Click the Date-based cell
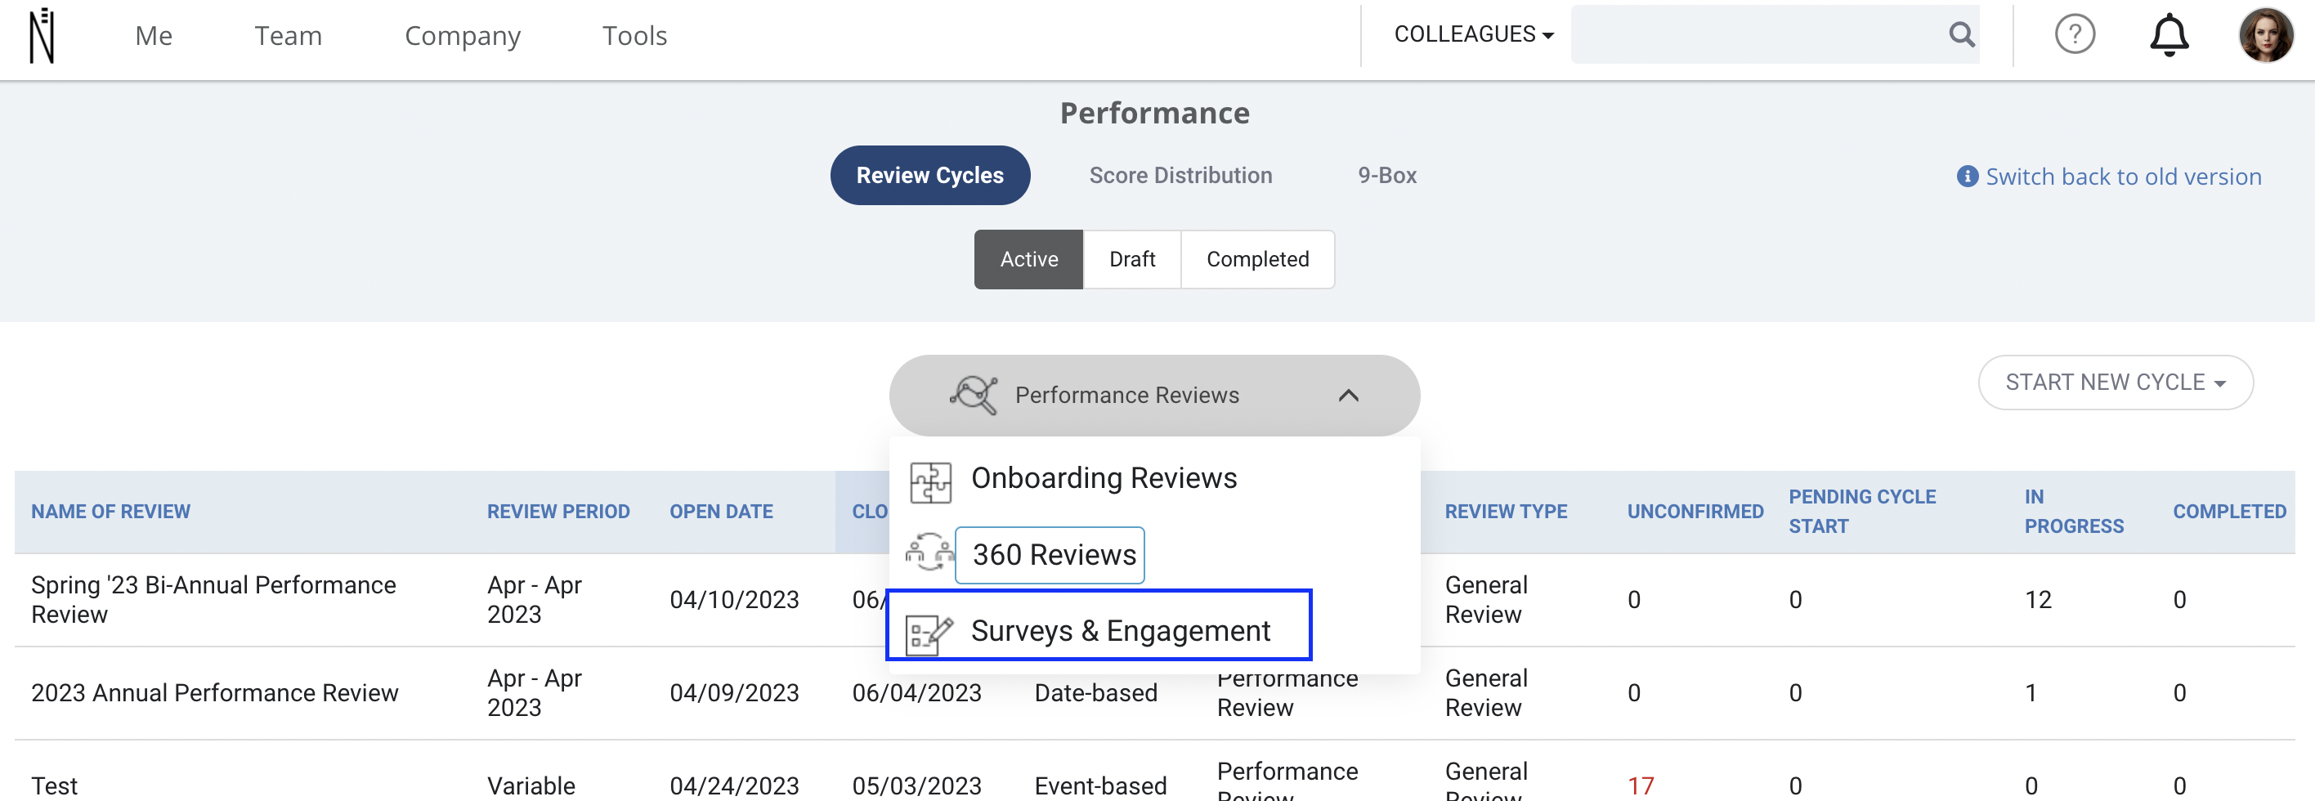Viewport: 2315px width, 801px height. (1095, 693)
